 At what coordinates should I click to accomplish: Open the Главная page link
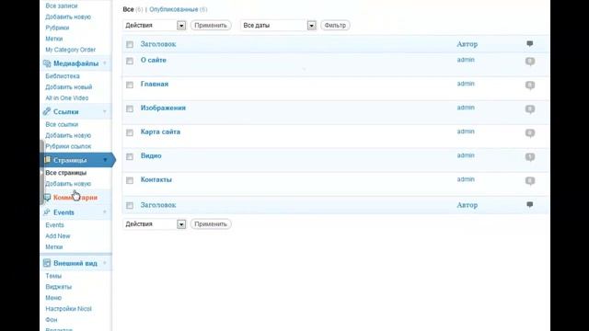pyautogui.click(x=155, y=84)
